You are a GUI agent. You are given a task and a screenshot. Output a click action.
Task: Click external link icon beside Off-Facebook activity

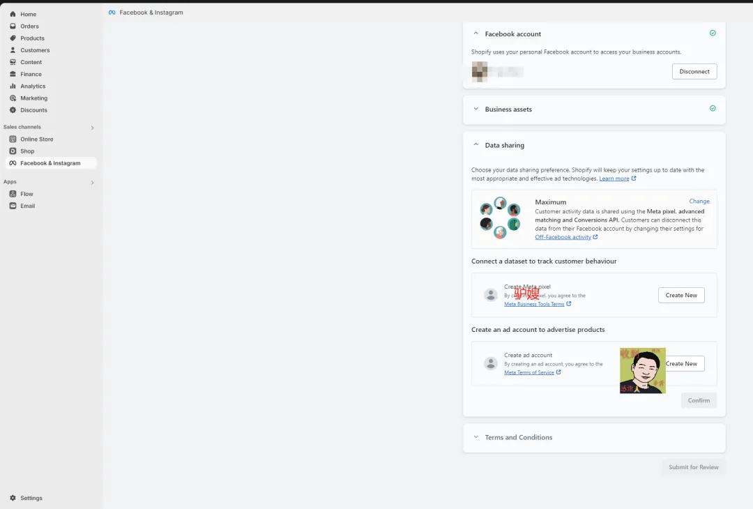pos(595,237)
